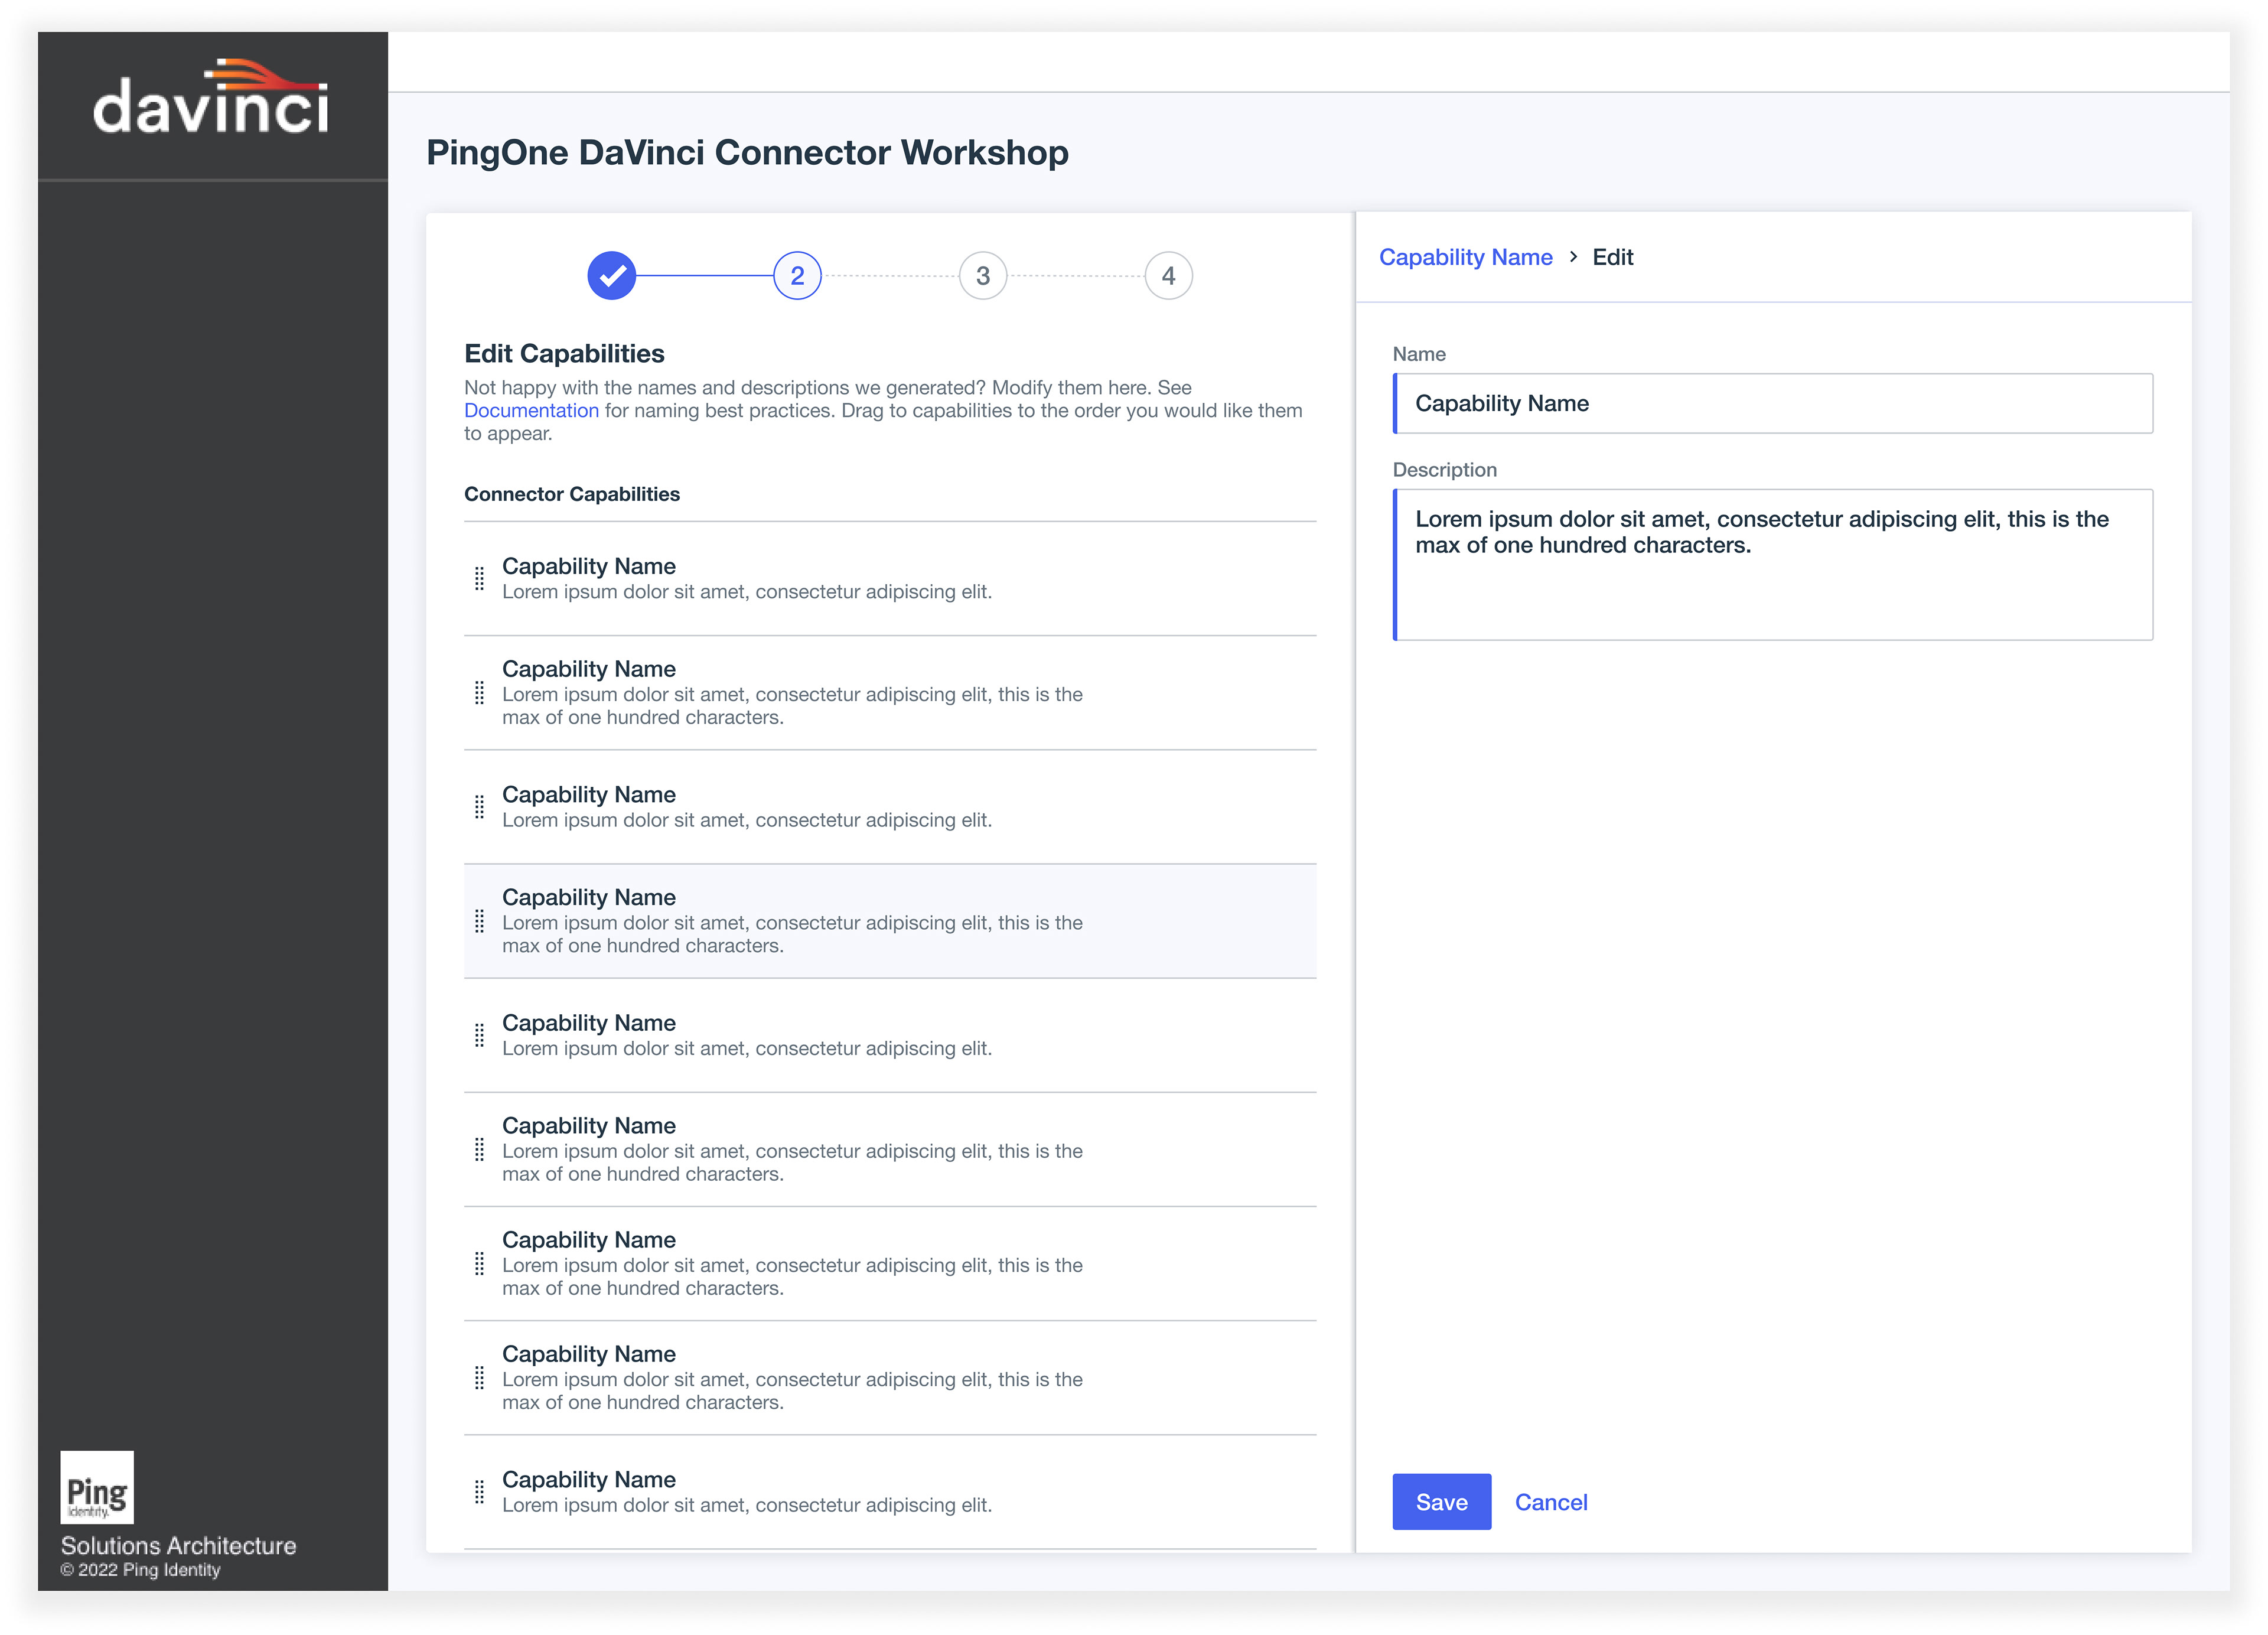Screen dimensions: 2268x1635
Task: Select the completed step one checkmark
Action: (x=612, y=275)
